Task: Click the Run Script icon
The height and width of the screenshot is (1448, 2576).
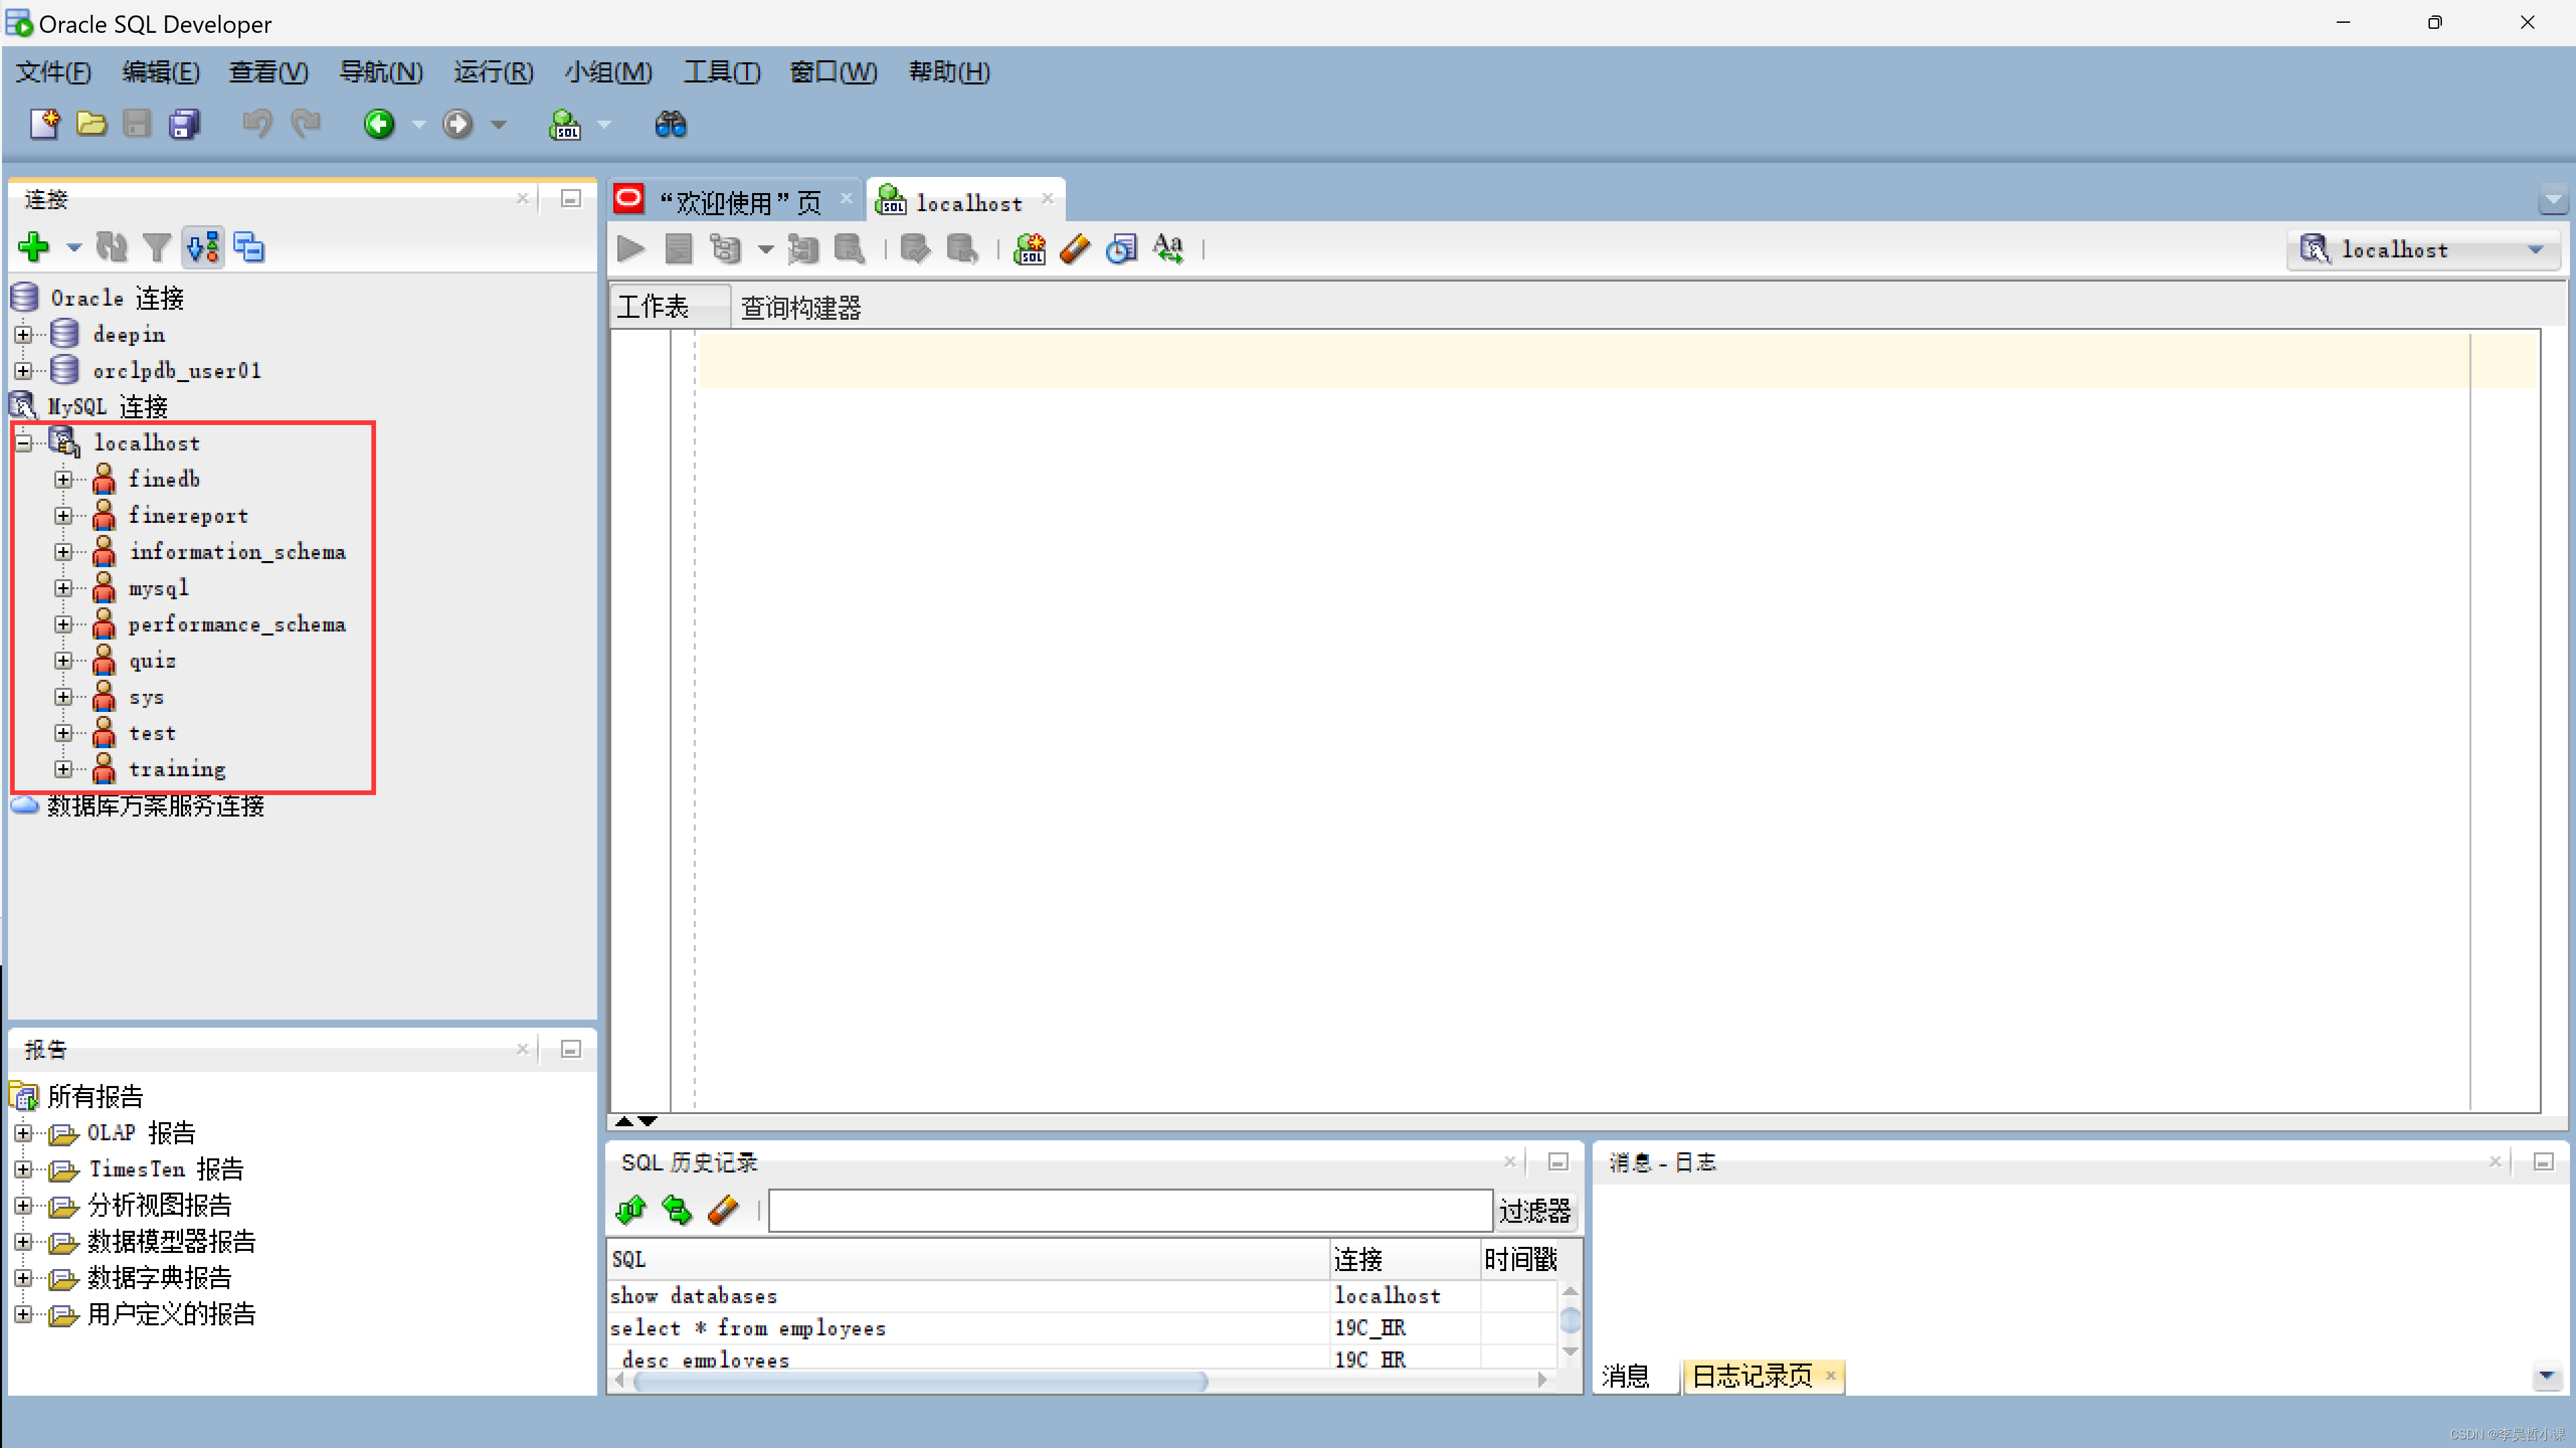Action: pos(678,248)
